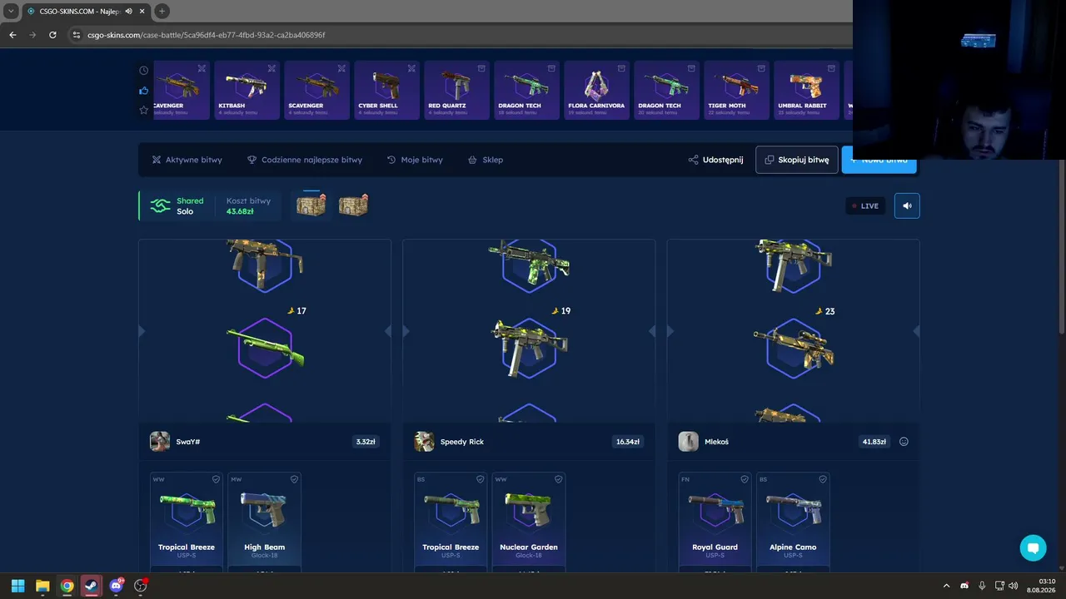This screenshot has width=1066, height=599.
Task: Click the Skopiuj bitwę button
Action: [797, 160]
